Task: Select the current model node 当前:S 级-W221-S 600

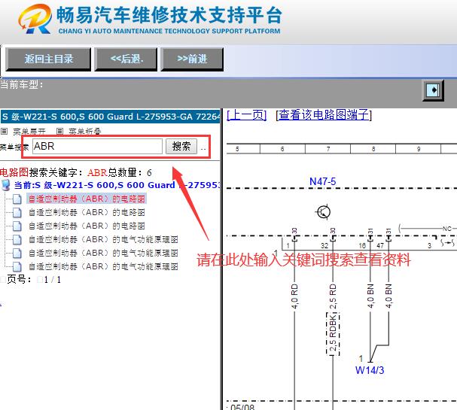Action: click(x=117, y=185)
